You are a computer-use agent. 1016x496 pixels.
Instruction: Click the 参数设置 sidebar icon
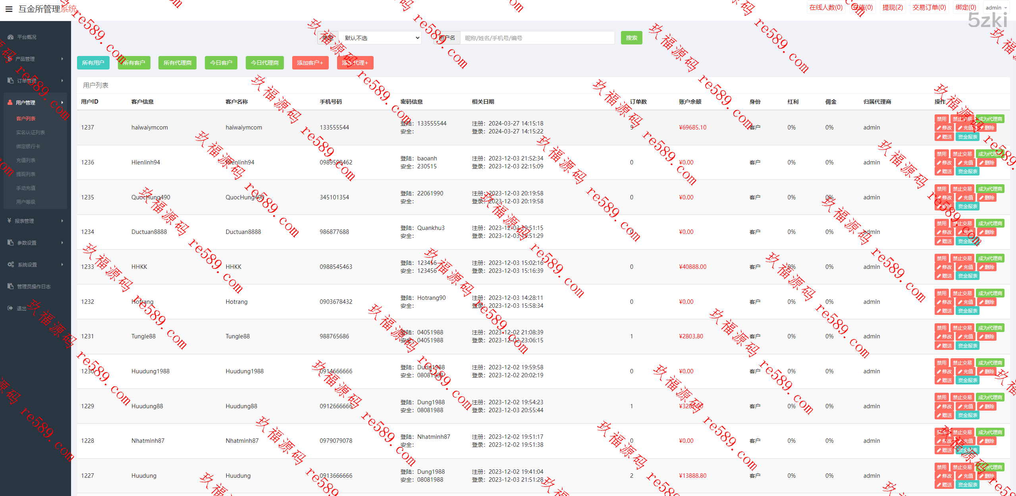[x=11, y=243]
